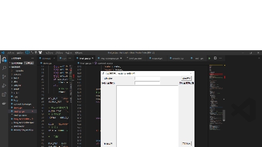Viewport: 262px width, 147px height.
Task: Click the editor's vertical scrollbar thumb
Action: (224, 115)
